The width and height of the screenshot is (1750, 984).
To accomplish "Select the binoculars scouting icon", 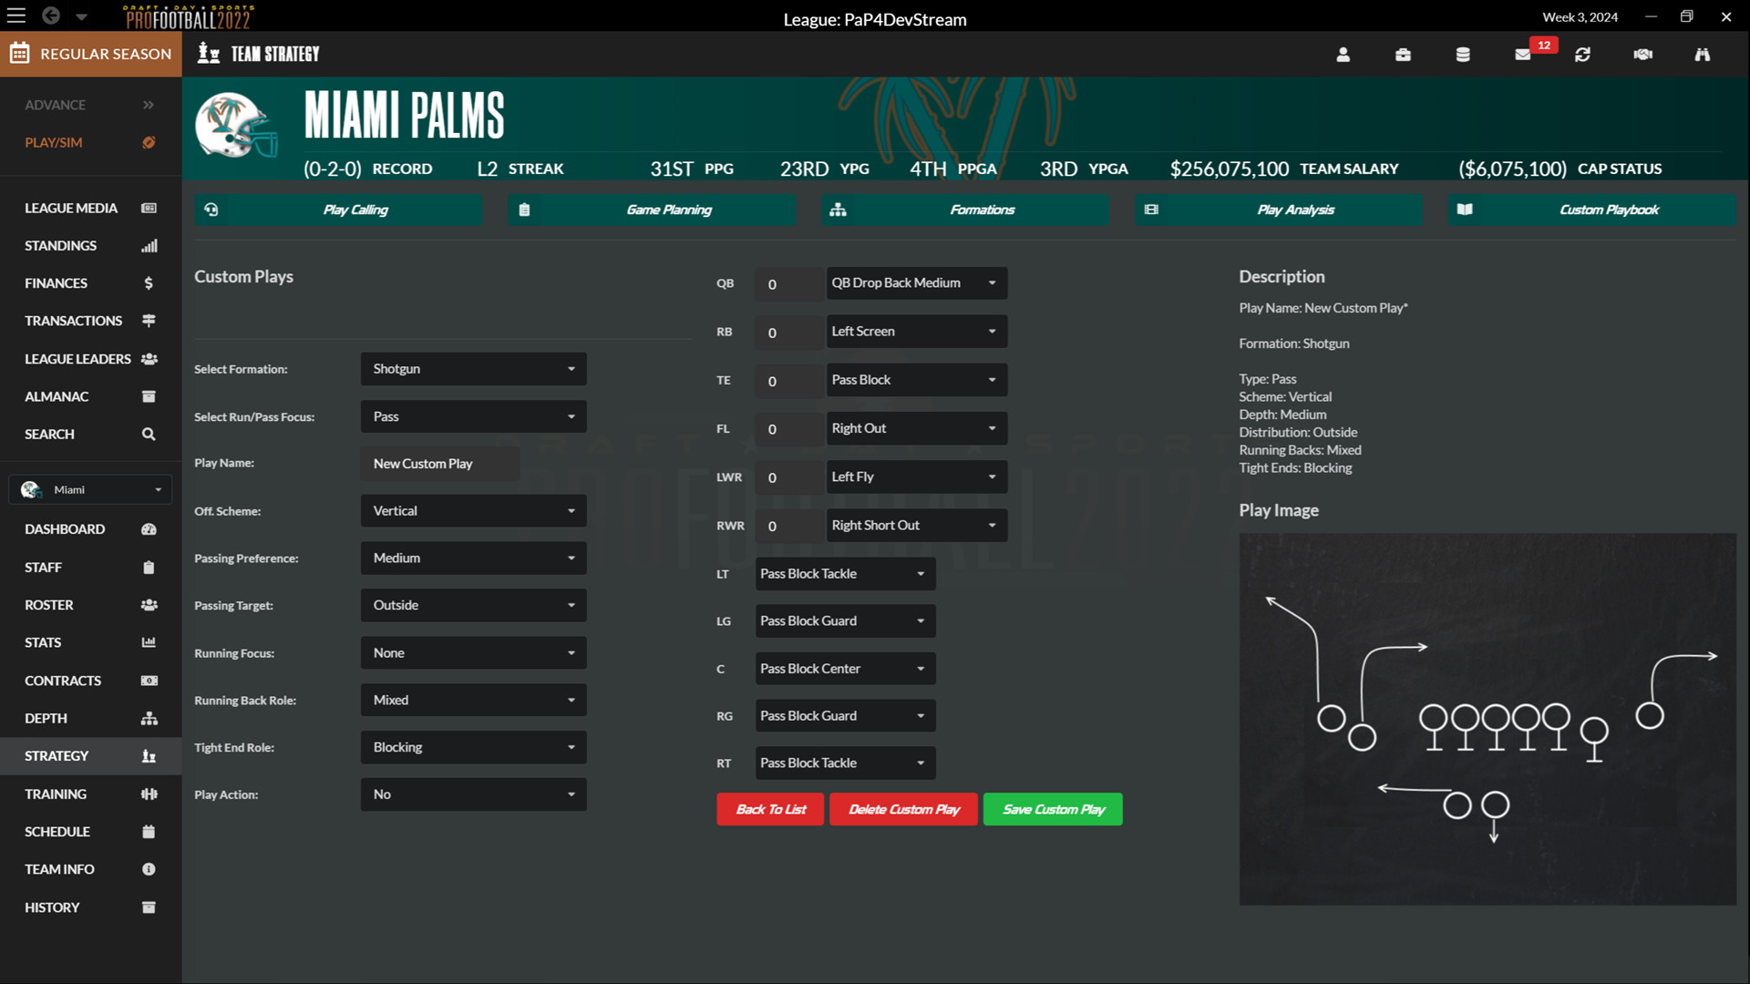I will (x=1702, y=55).
